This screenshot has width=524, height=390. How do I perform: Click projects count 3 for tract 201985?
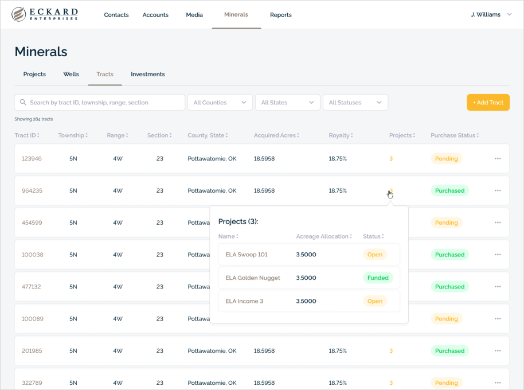click(390, 351)
